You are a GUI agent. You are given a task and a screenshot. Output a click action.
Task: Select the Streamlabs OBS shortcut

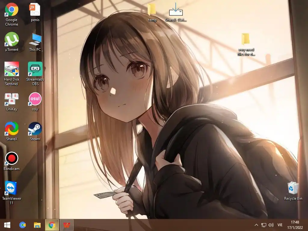tap(35, 74)
